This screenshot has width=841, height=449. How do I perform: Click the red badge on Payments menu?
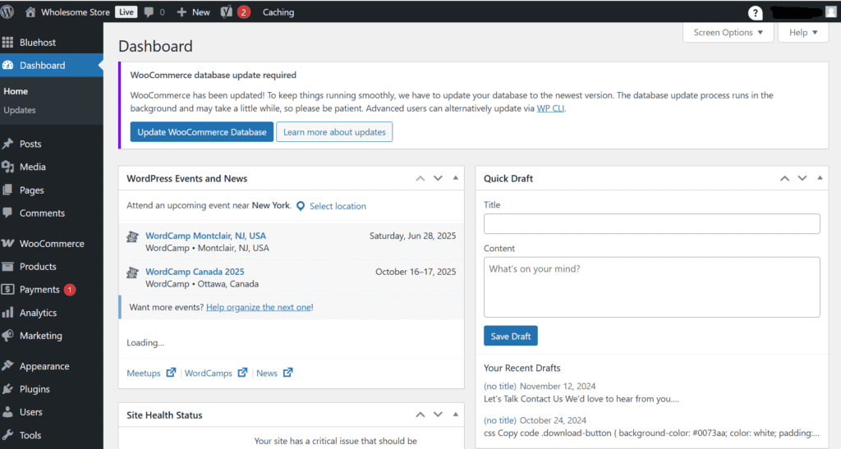pos(70,290)
